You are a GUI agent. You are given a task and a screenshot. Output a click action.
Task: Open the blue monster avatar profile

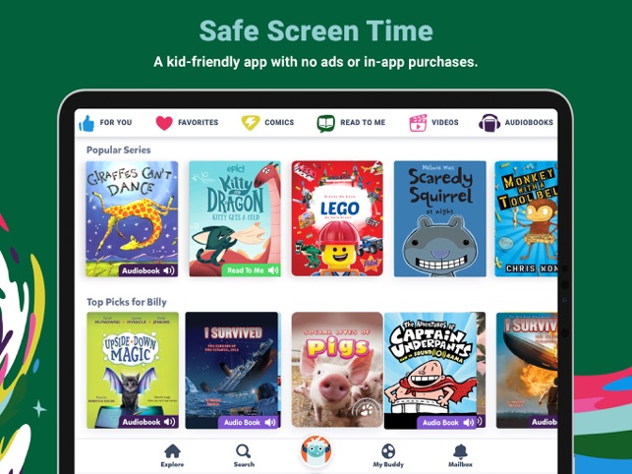point(316,451)
